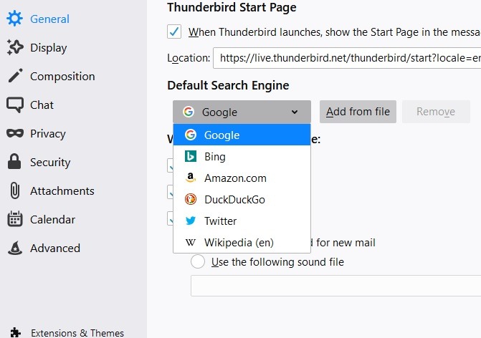Click the Display sparkle icon
This screenshot has height=338, width=481.
pos(15,47)
